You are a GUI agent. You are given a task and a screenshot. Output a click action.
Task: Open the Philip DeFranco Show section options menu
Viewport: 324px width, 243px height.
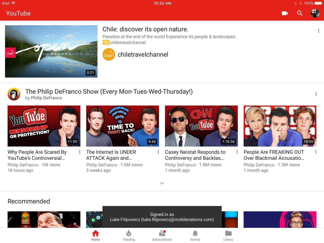[x=316, y=94]
